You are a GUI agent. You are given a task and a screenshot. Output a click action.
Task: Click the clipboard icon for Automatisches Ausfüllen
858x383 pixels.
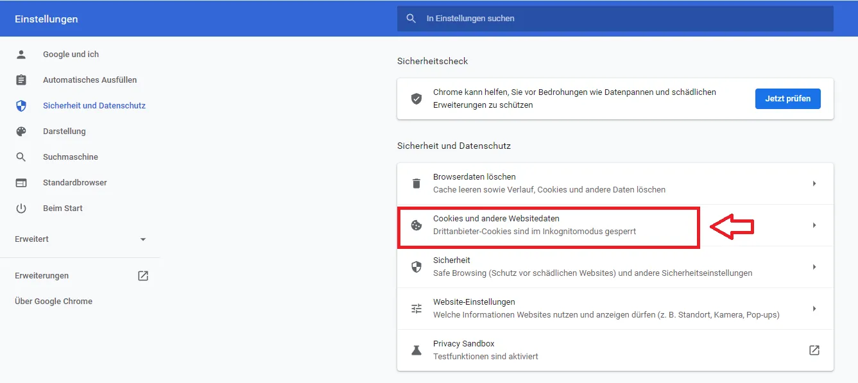tap(21, 80)
